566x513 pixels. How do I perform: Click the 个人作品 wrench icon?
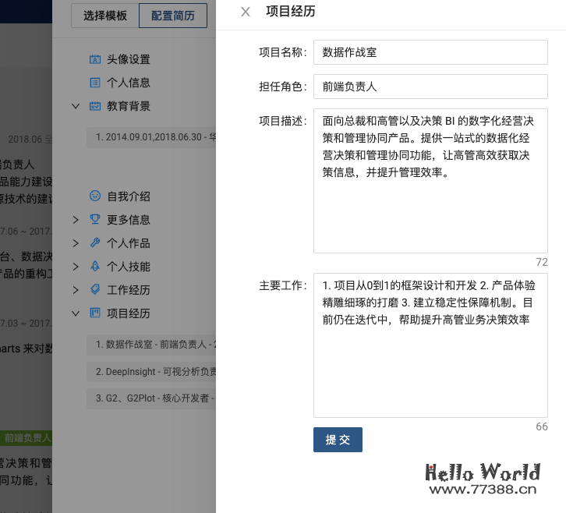click(95, 243)
